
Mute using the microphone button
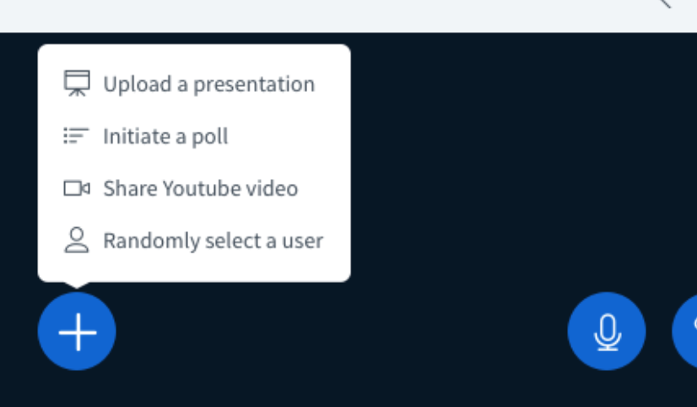607,331
